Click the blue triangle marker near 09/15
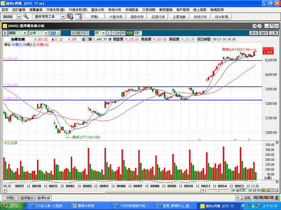The image size is (281, 210). (x=249, y=140)
